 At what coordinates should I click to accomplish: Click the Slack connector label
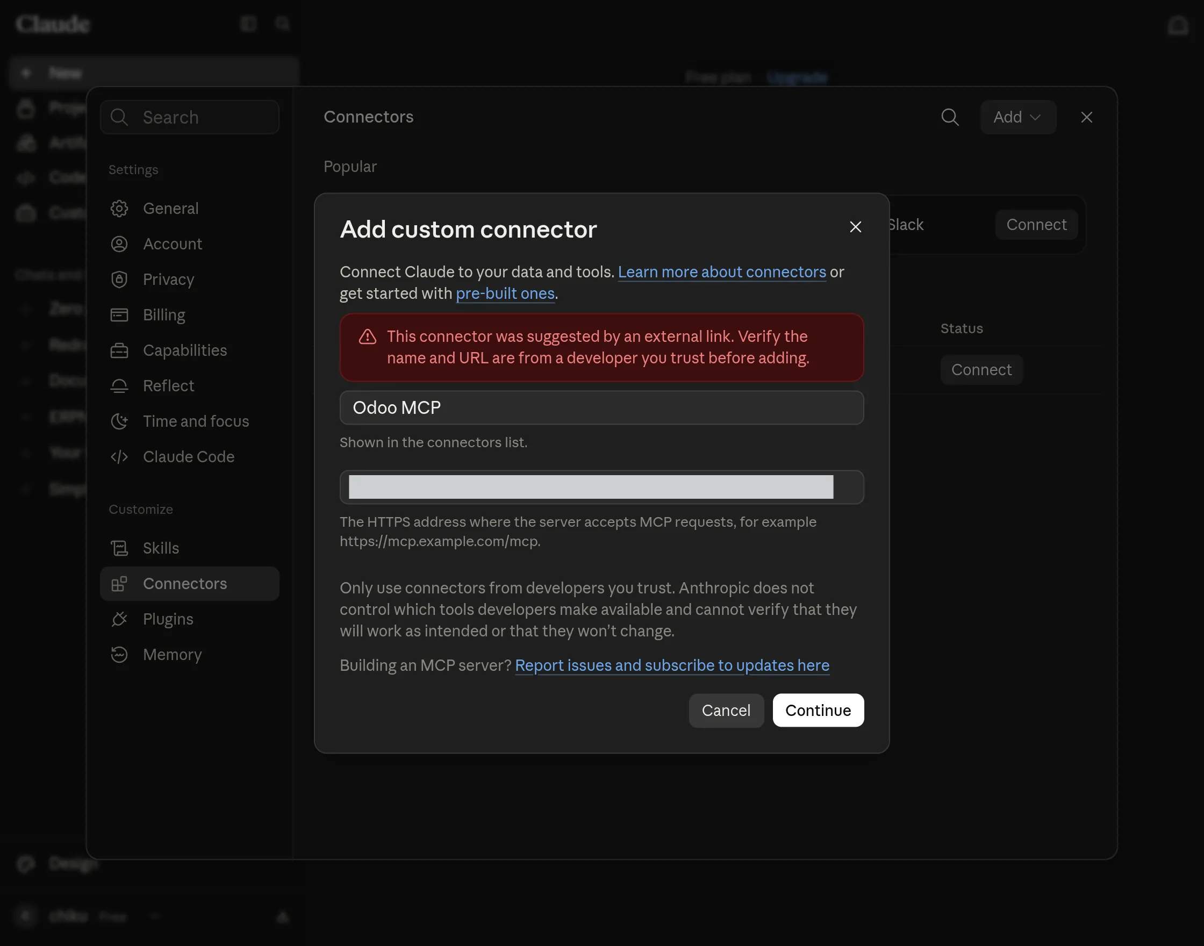(906, 224)
